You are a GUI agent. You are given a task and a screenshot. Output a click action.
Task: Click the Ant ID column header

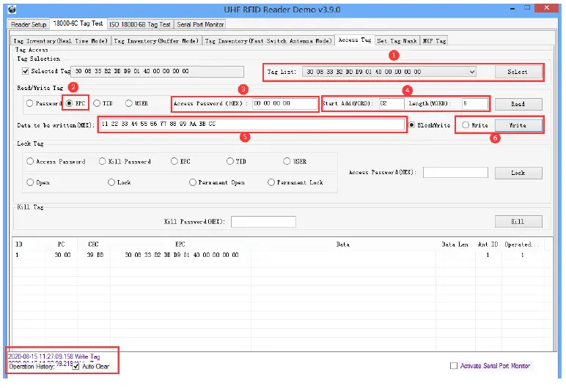(488, 244)
